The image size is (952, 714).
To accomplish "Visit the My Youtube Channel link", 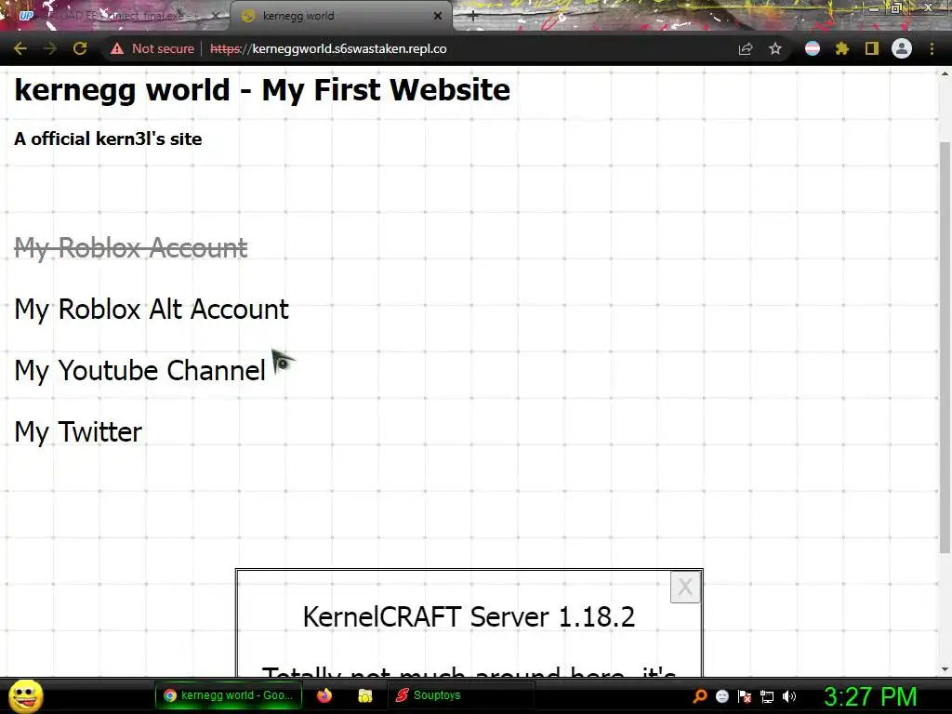I will coord(139,370).
